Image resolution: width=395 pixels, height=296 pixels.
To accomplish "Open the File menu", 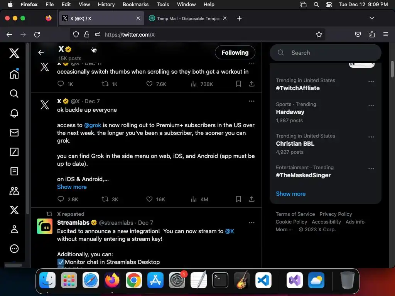I will click(x=49, y=4).
